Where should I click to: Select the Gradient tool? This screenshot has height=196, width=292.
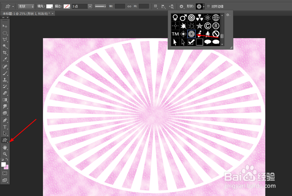click(x=5, y=100)
